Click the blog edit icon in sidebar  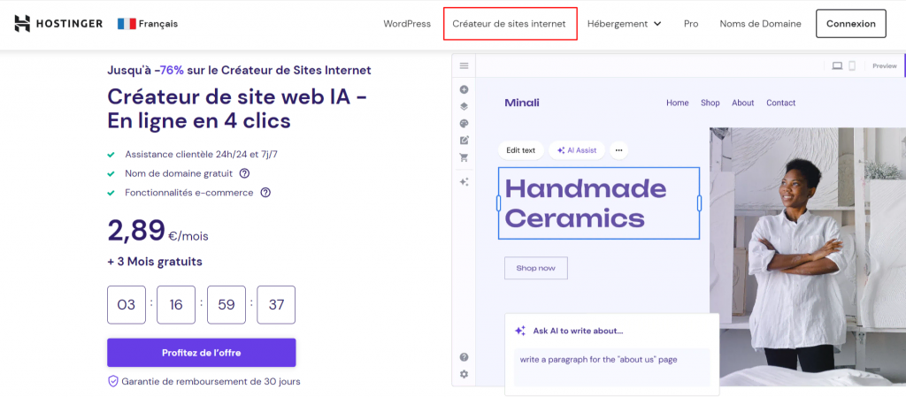point(464,141)
